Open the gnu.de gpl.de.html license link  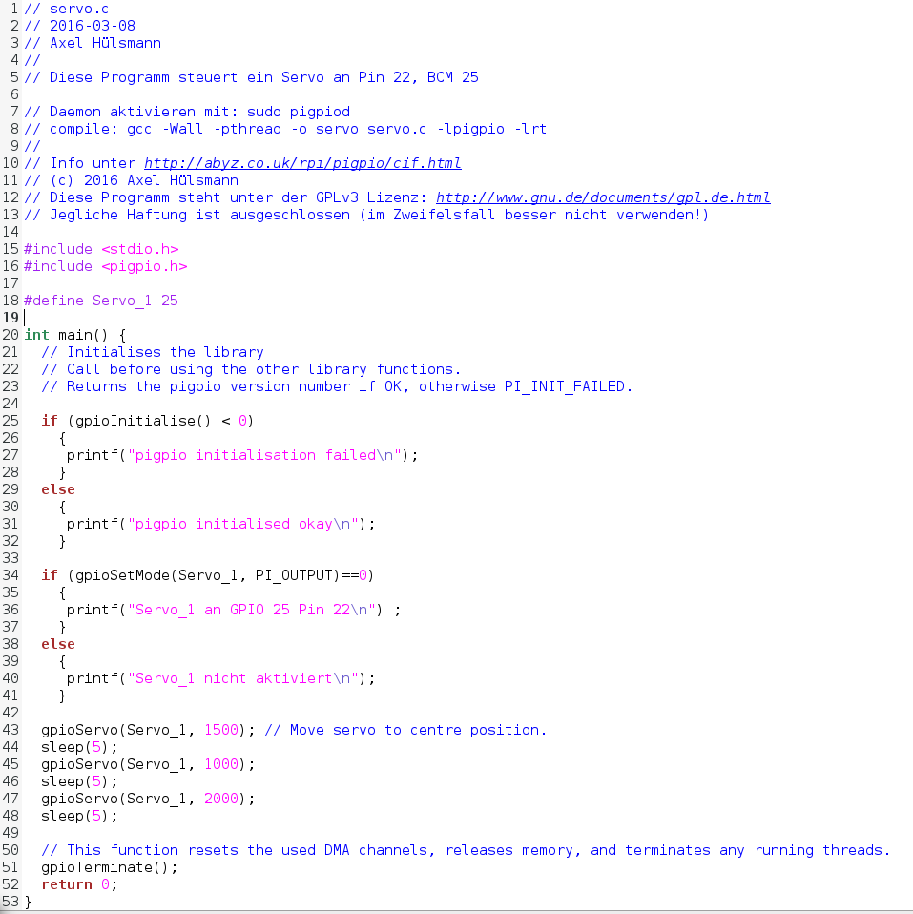coord(603,197)
